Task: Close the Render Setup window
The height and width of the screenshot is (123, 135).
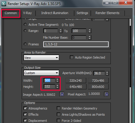Action: [126, 3]
